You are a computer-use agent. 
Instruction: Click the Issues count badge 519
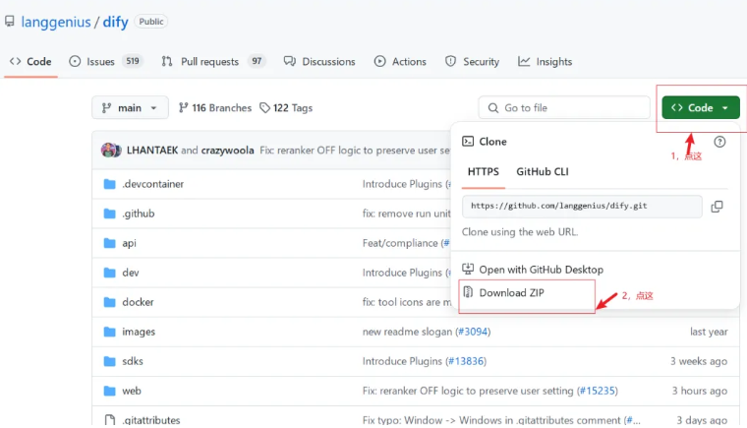click(x=133, y=62)
